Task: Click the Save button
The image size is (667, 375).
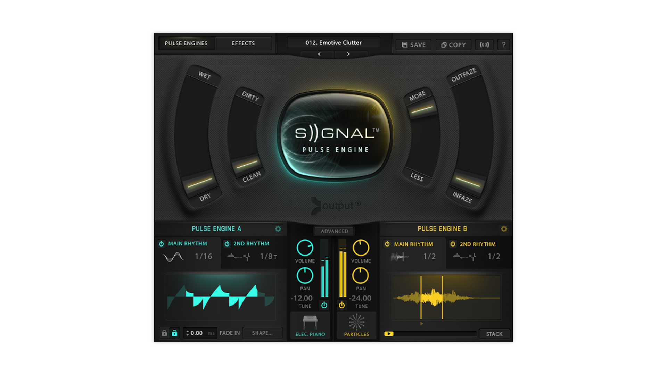Action: (413, 45)
